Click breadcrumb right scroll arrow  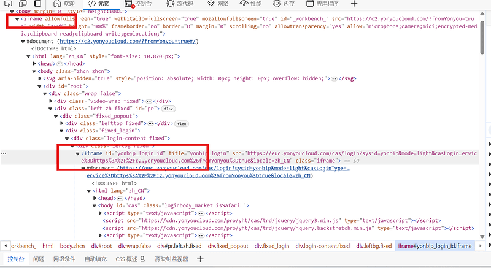click(480, 246)
